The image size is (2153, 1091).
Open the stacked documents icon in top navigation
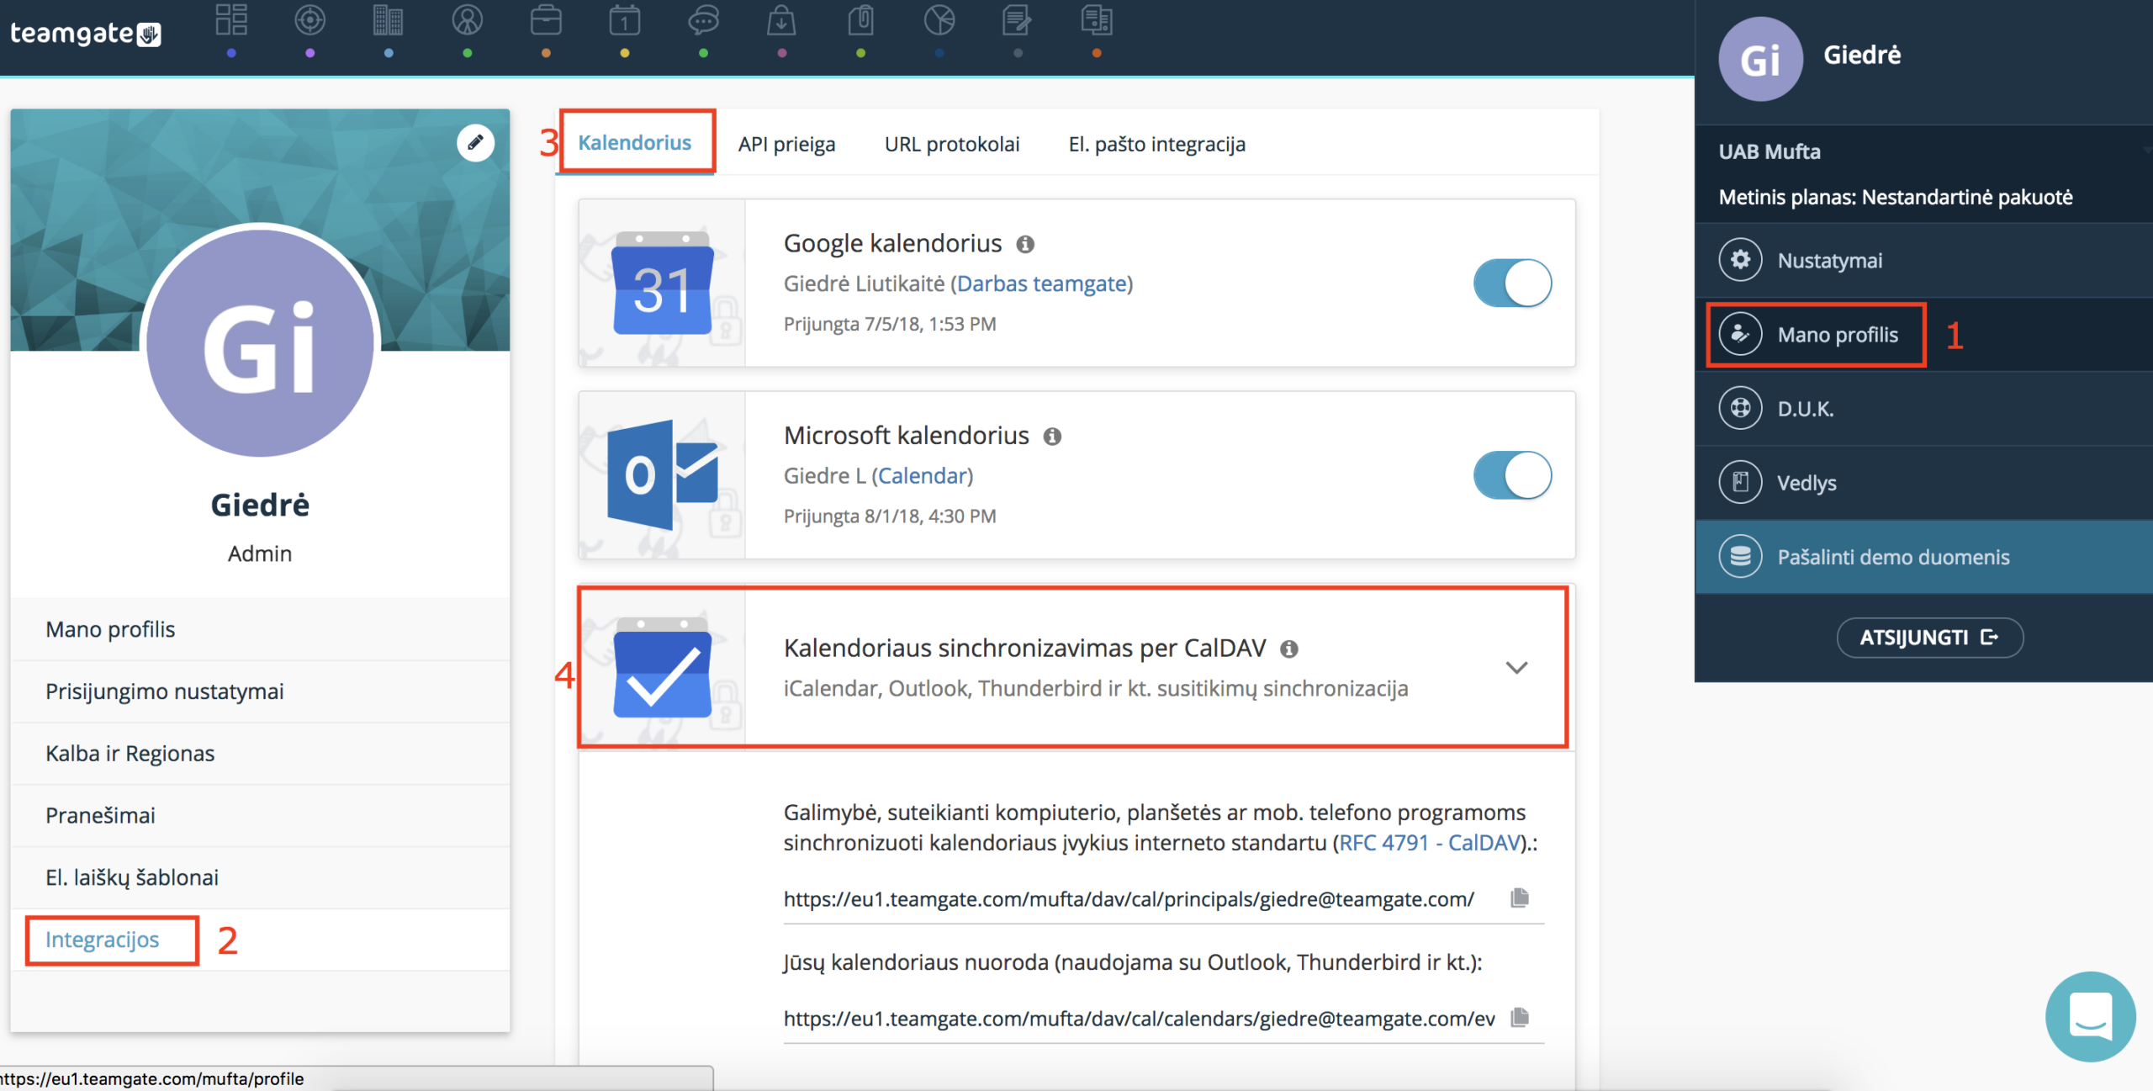(x=1097, y=20)
